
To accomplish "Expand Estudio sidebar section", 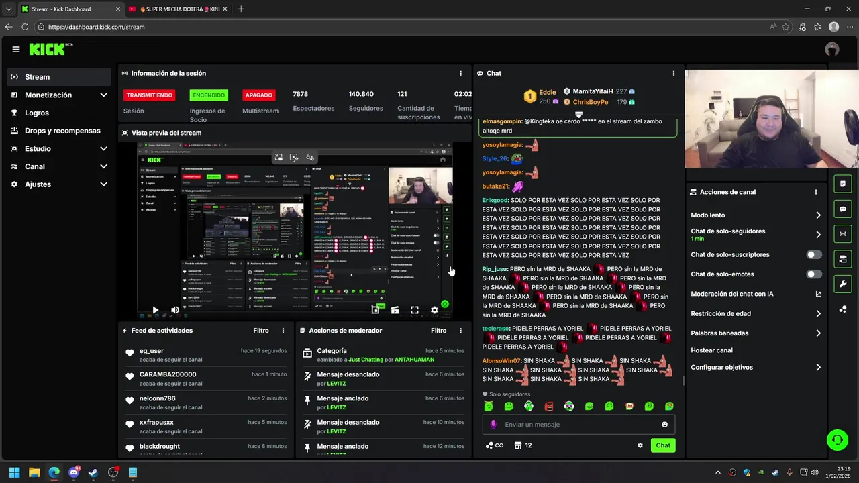I will [59, 149].
